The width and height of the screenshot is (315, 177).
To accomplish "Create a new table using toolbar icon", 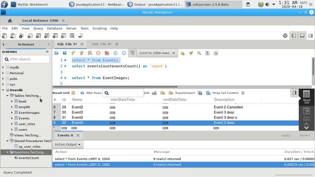I will click(x=38, y=36).
